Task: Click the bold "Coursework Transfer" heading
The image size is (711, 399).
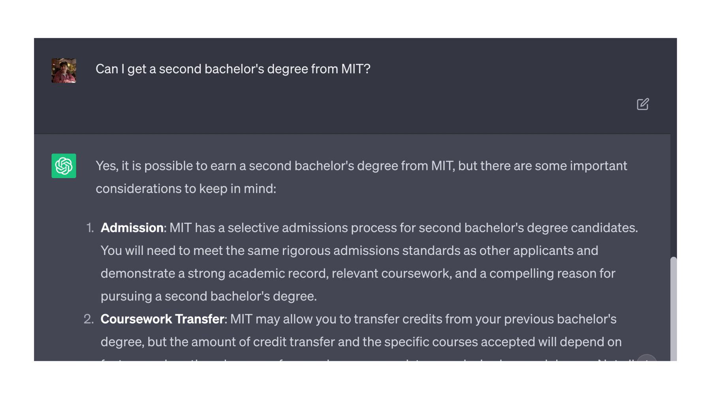Action: point(162,319)
